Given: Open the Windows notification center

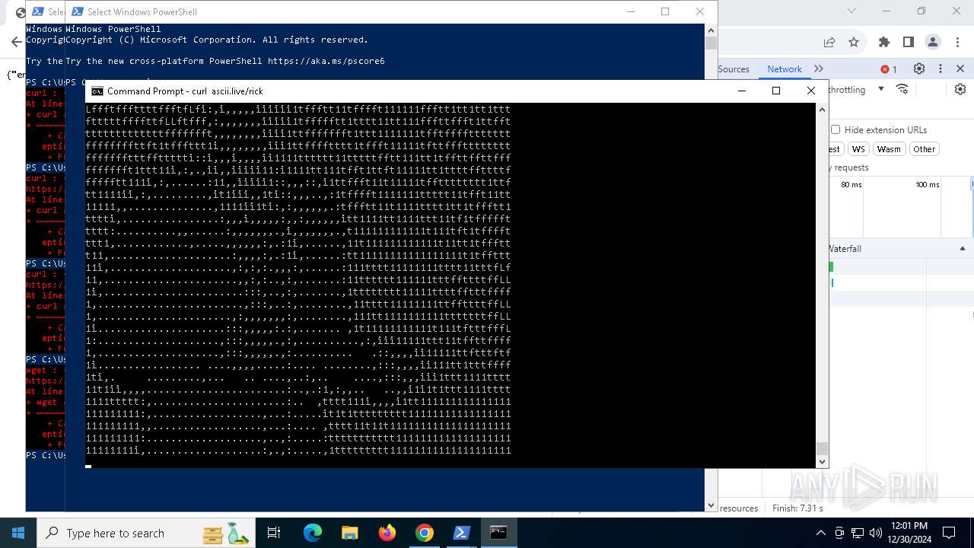Looking at the screenshot, I should (949, 533).
